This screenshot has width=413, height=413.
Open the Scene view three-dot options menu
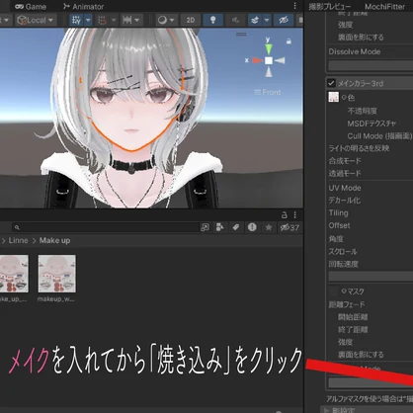point(294,6)
